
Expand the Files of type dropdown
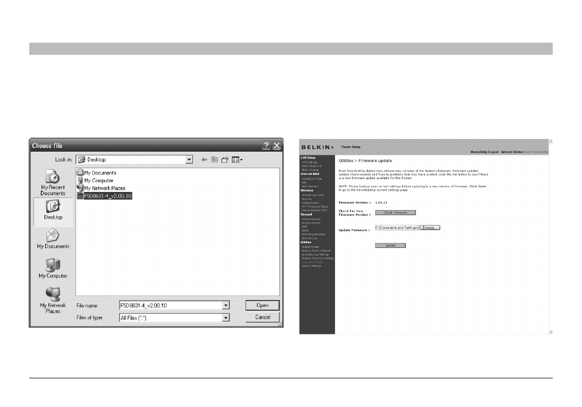click(226, 317)
